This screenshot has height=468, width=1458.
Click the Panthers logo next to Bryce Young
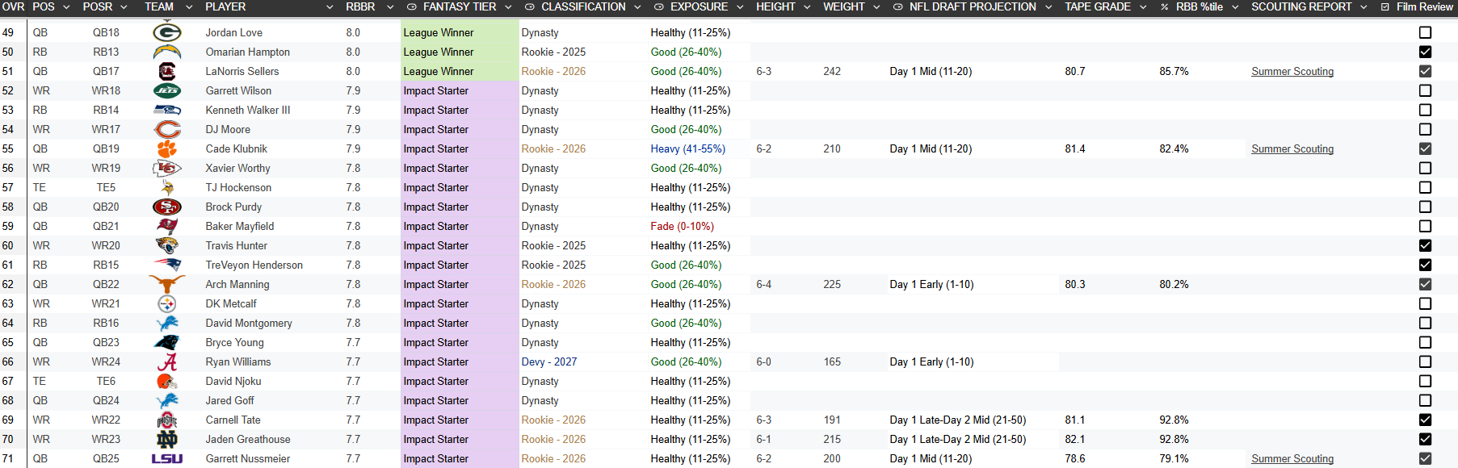[167, 342]
